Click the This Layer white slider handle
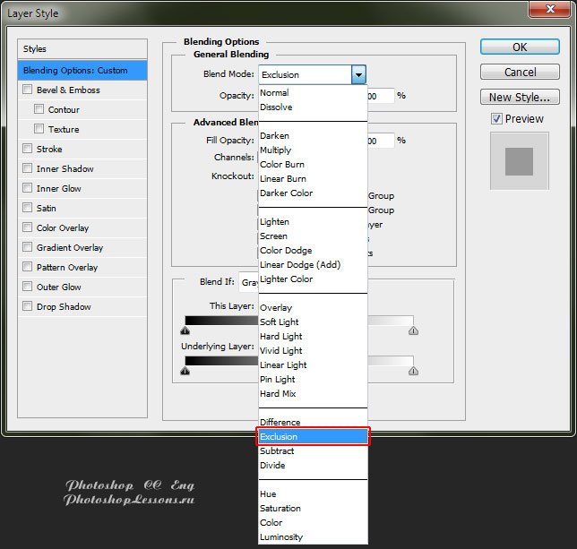Screen dimensions: 577x549 413,330
